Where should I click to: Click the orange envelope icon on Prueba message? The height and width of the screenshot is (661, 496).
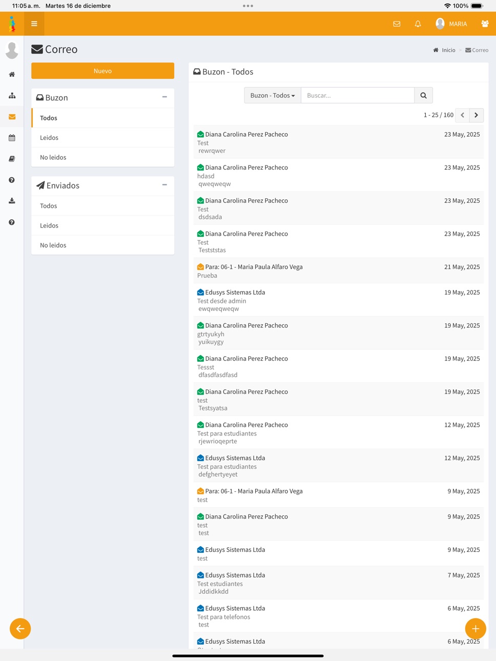tap(200, 267)
